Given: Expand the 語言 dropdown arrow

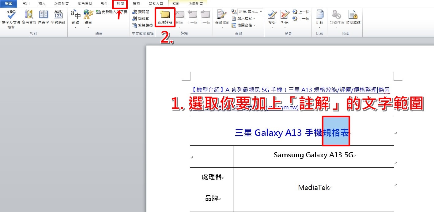Looking at the screenshot, I should (x=88, y=27).
